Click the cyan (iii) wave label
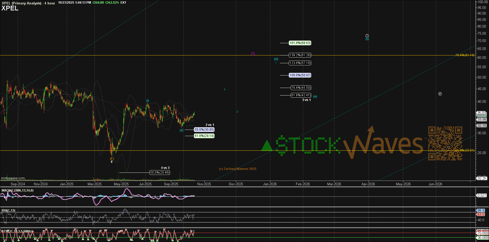Screen dimensions: 489x242 click(276, 59)
